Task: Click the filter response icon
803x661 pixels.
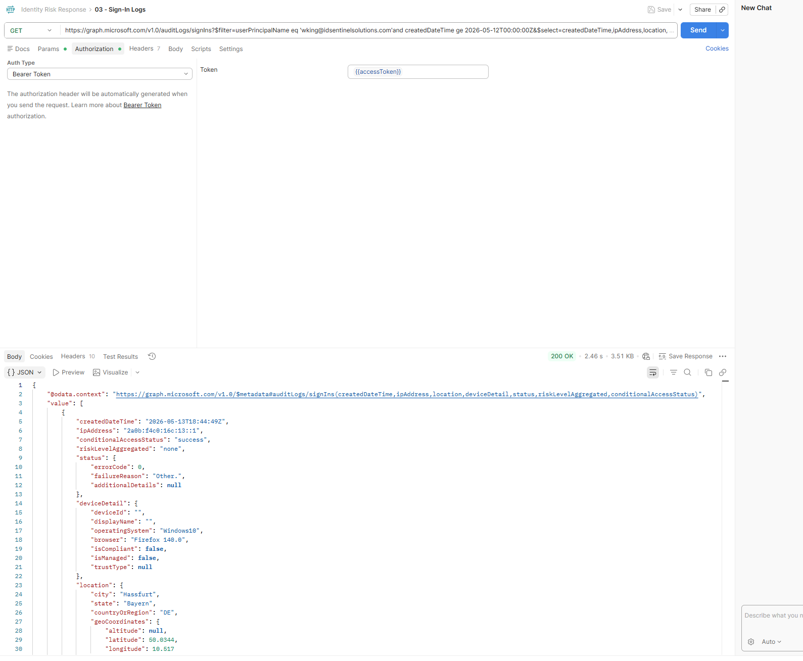Action: click(673, 372)
